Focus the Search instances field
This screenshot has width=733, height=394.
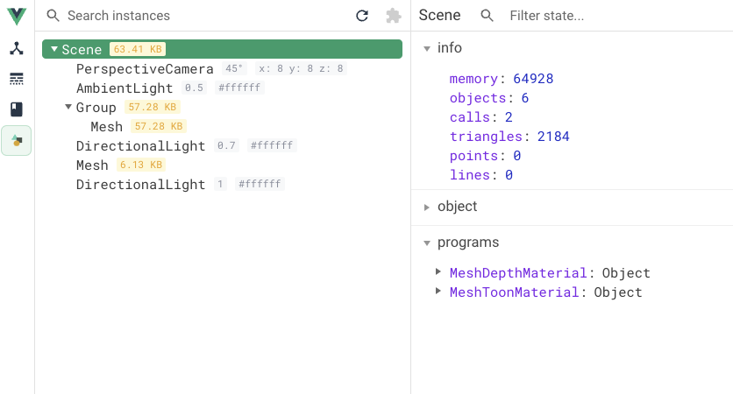point(202,16)
